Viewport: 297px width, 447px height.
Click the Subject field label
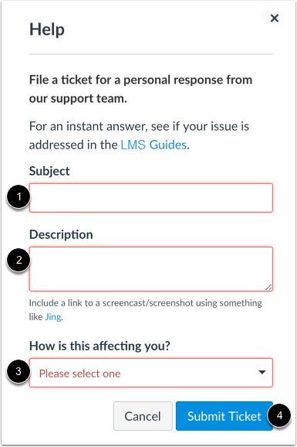(49, 172)
